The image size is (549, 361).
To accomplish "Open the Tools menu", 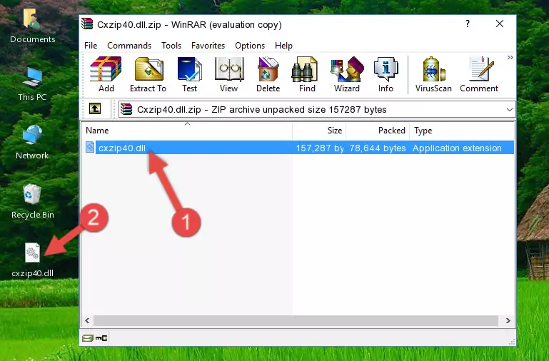I will pos(171,46).
